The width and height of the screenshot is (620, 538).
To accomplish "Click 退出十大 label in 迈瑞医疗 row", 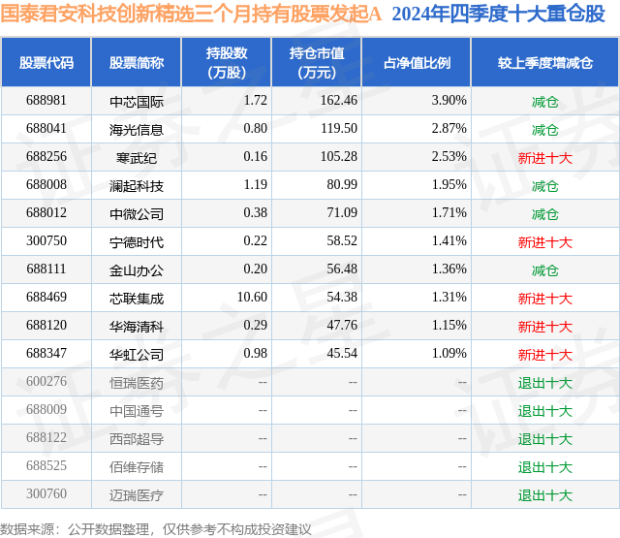I will 545,495.
